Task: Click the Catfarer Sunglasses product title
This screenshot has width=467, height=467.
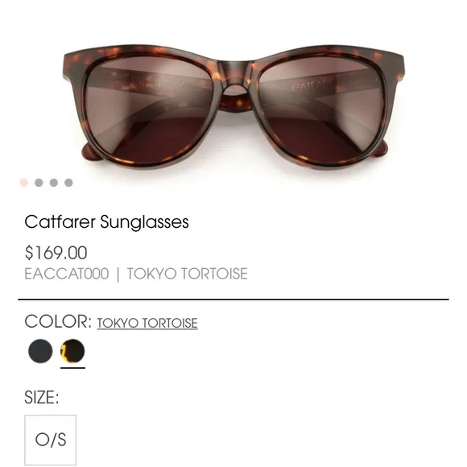Action: [106, 222]
